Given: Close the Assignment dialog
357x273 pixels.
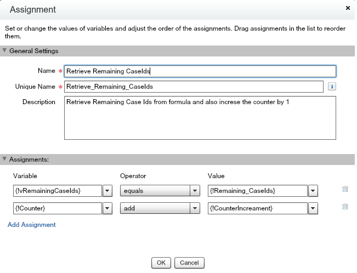Looking at the screenshot, I should point(348,9).
